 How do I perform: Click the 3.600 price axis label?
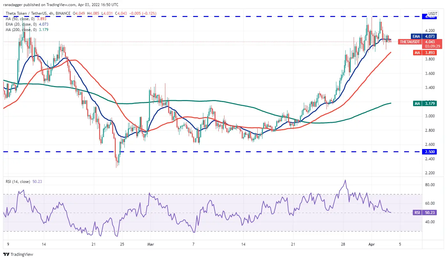tap(433, 73)
